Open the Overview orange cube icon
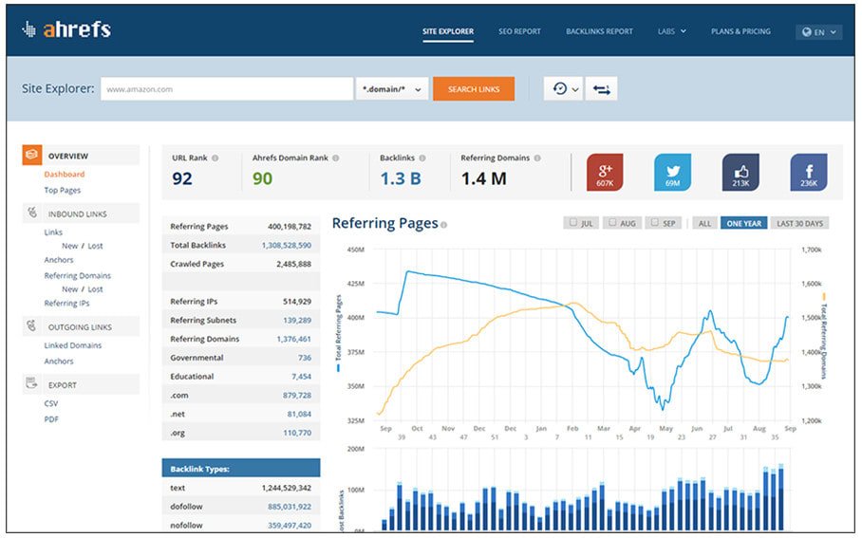The height and width of the screenshot is (538, 862). 32,156
